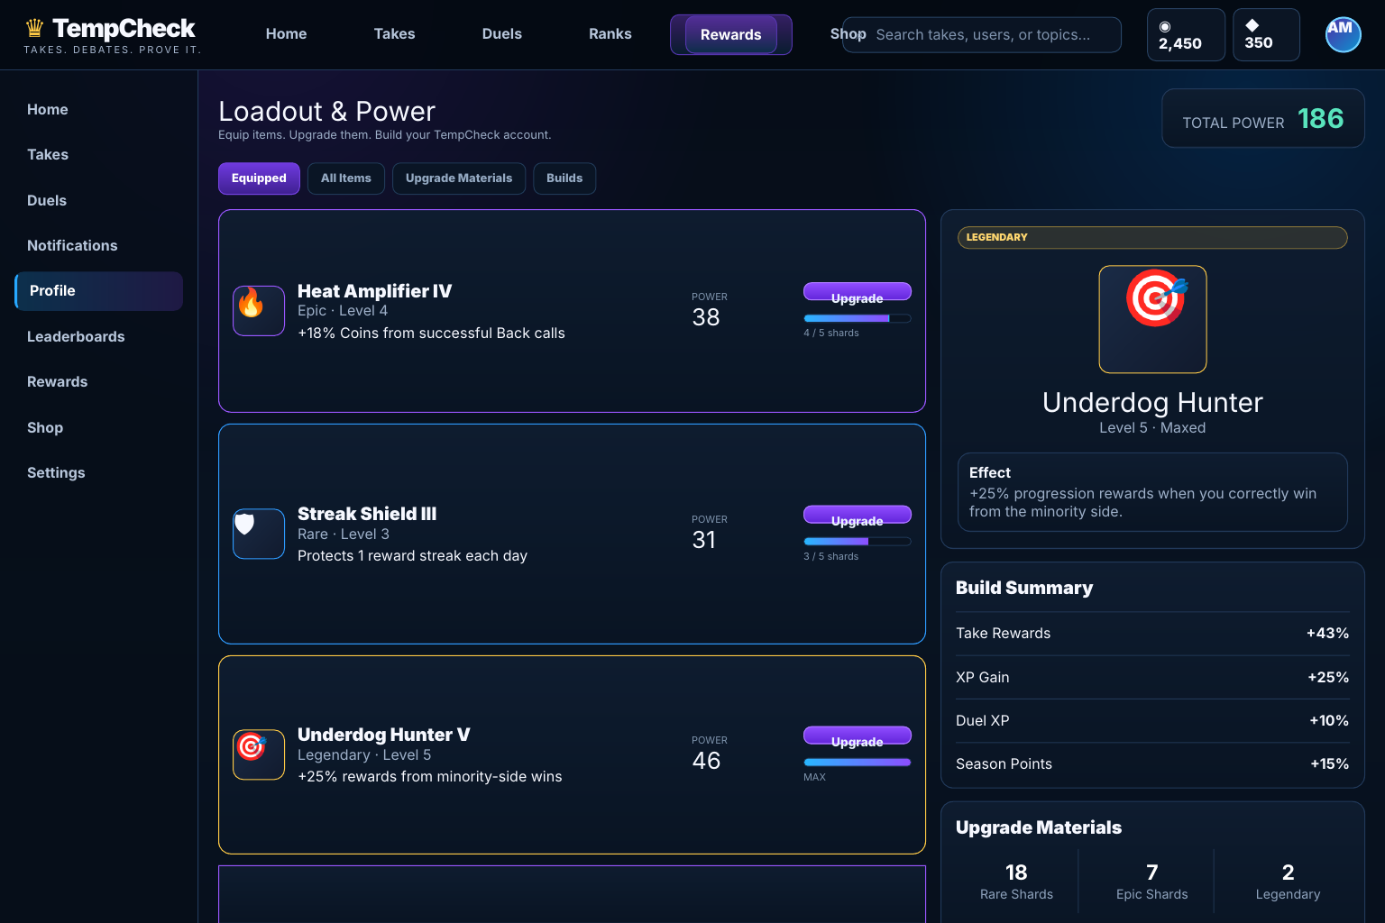Open the gem balance 350 icon
Screen dimensions: 1385x923
(x=1252, y=25)
